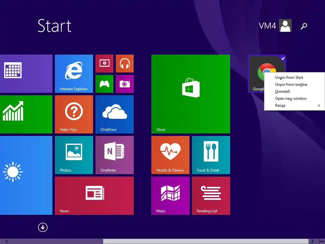Open the Maps tile
The height and width of the screenshot is (244, 325).
[170, 196]
